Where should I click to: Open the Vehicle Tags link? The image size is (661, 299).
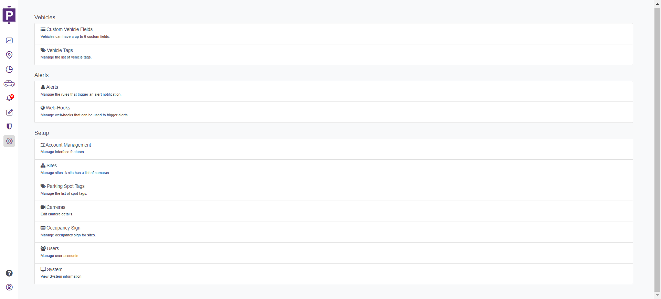click(x=60, y=50)
